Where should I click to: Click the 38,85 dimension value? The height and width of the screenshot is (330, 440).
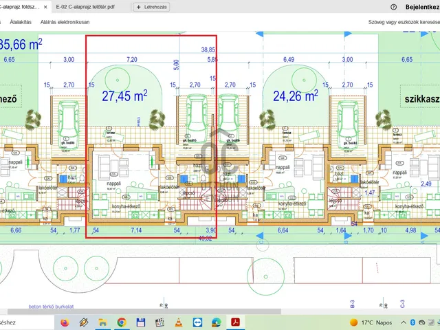click(x=208, y=49)
